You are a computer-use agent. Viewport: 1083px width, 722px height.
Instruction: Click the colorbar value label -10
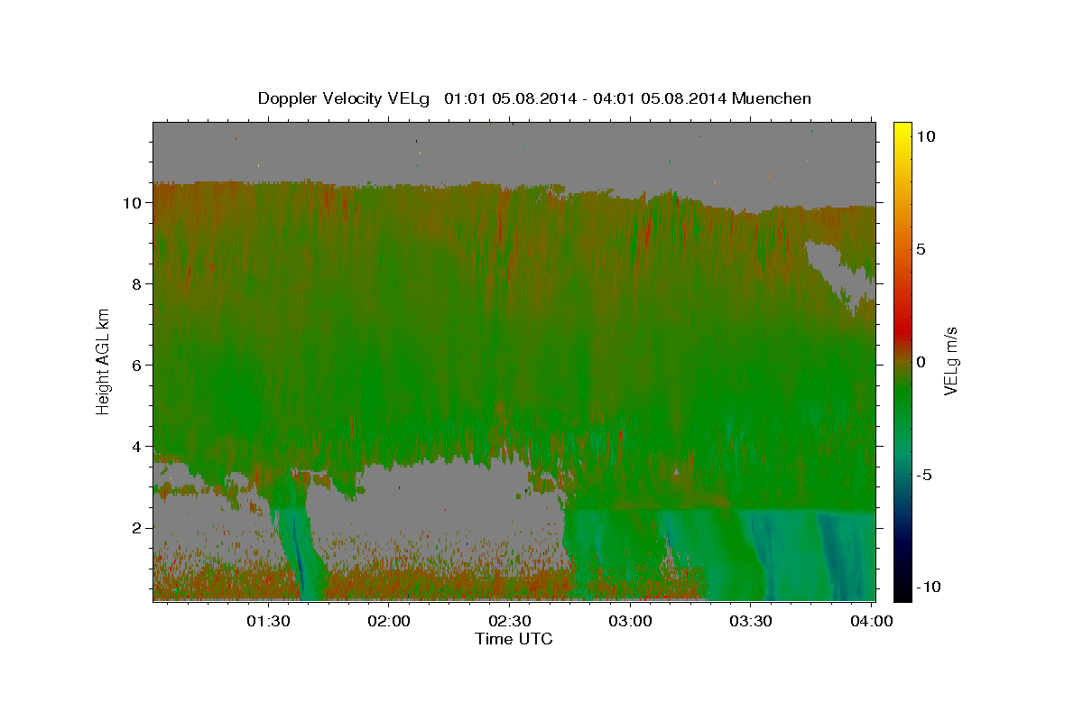pyautogui.click(x=930, y=587)
